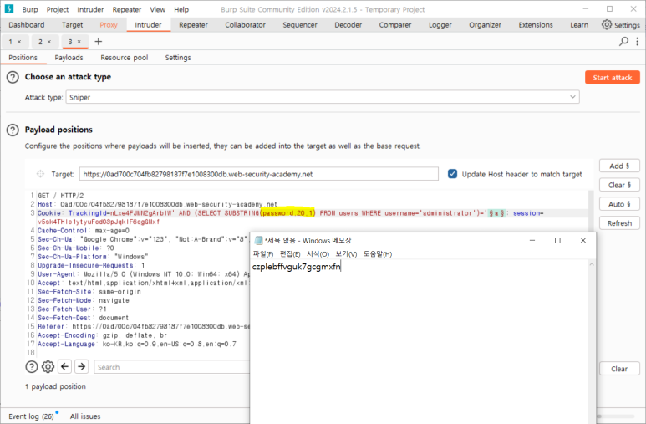Screen dimensions: 646x424
Task: Switch to the Repeater tool tab
Action: click(193, 25)
